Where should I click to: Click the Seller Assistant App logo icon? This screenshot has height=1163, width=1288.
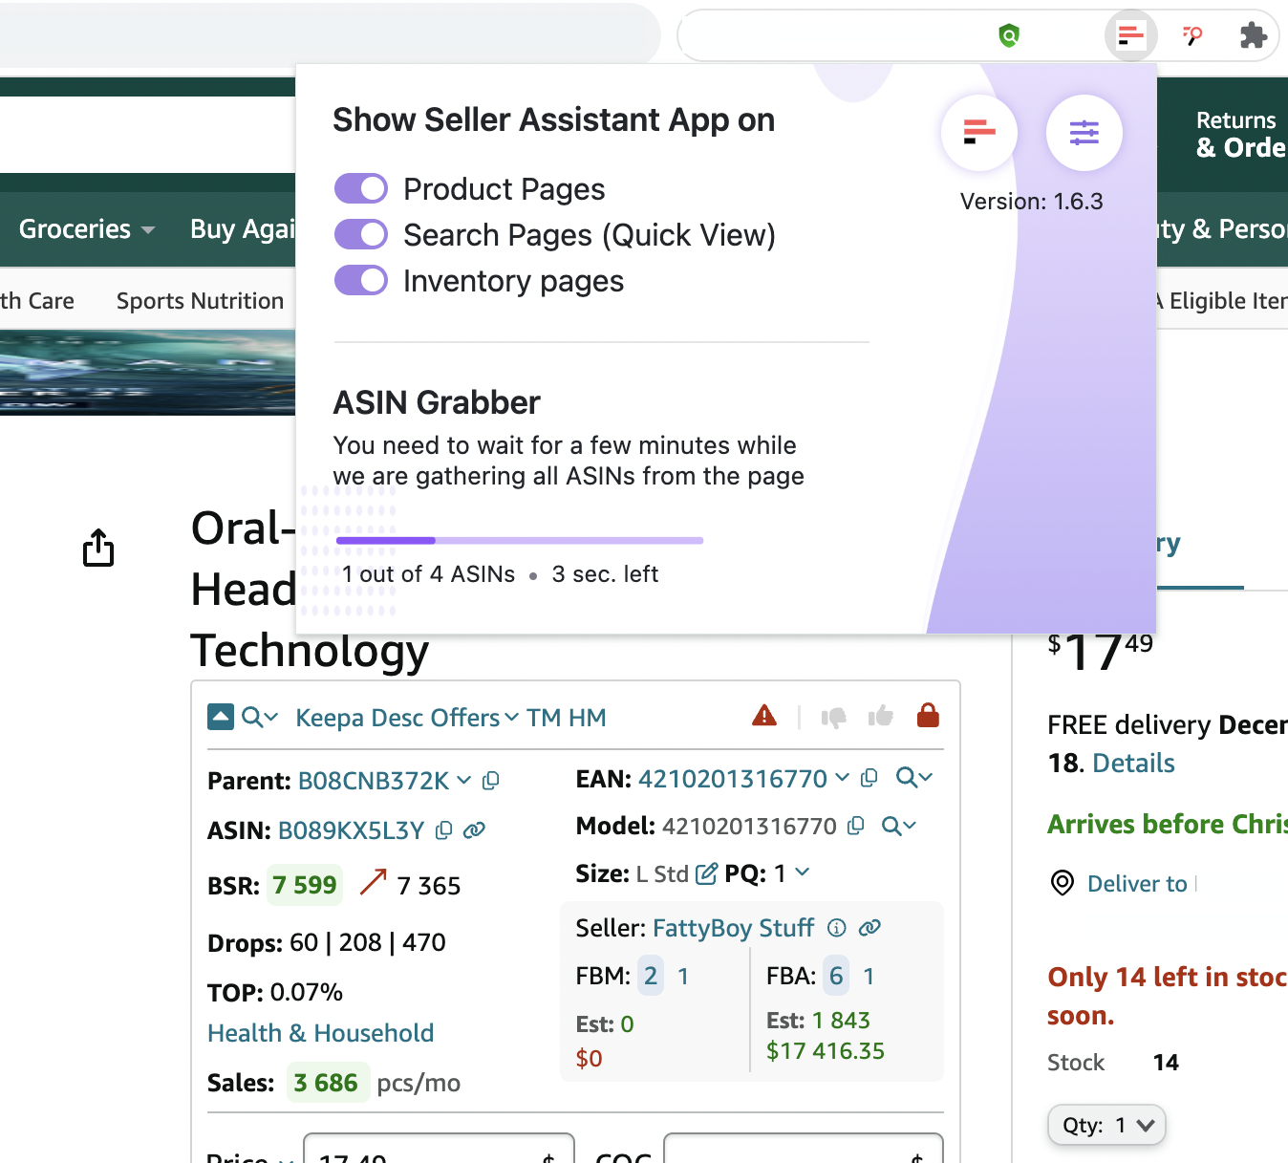pos(978,133)
